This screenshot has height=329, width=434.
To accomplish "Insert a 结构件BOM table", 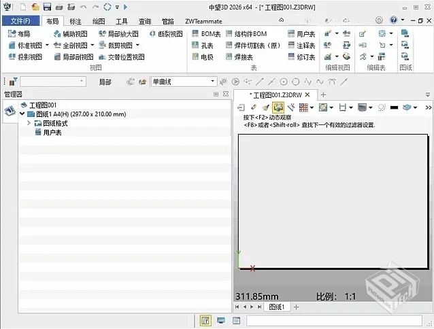I will pos(246,34).
